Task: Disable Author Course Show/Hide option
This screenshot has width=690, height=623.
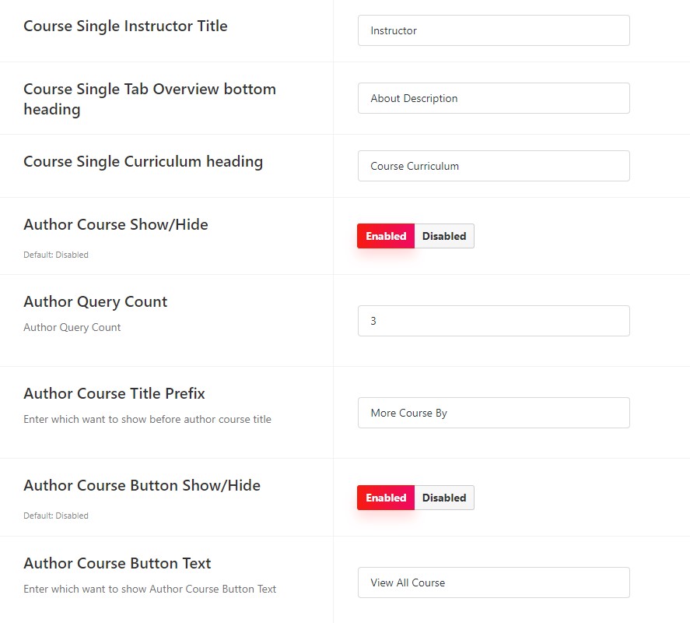Action: pyautogui.click(x=444, y=236)
